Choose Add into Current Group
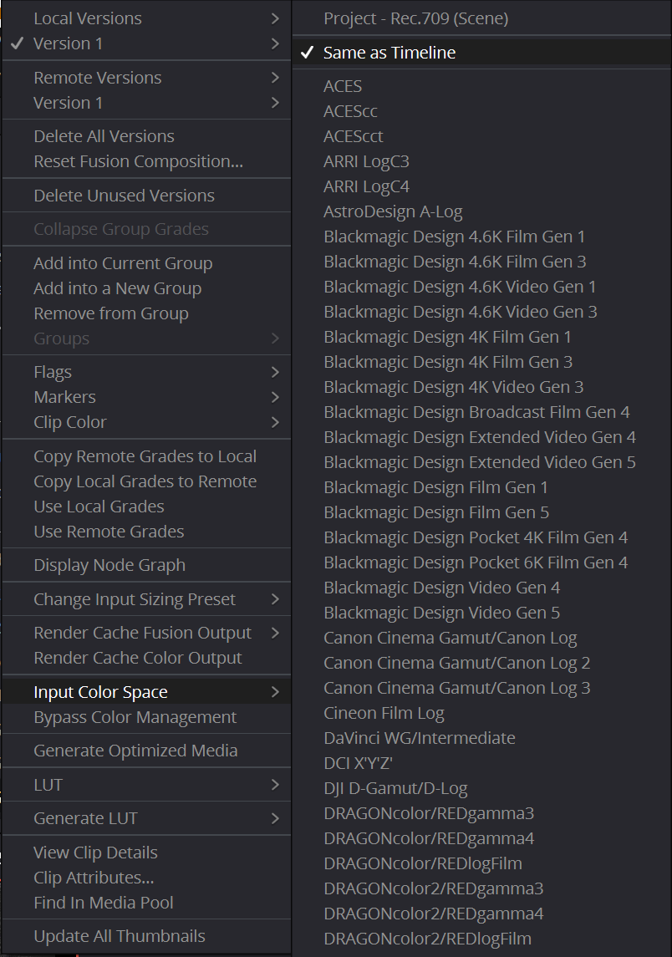Screen dimensions: 672x957 pyautogui.click(x=146, y=263)
